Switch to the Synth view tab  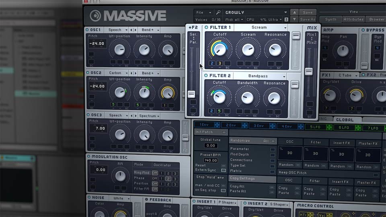click(331, 19)
